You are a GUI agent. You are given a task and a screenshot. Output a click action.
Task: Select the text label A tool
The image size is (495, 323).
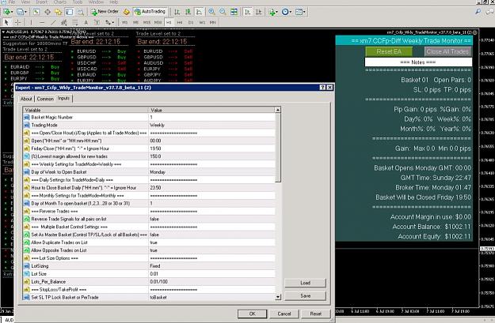point(86,22)
